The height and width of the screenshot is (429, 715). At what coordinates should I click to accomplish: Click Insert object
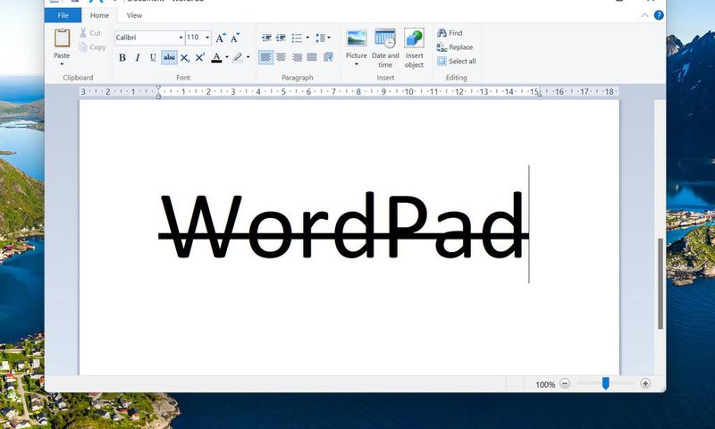(414, 47)
